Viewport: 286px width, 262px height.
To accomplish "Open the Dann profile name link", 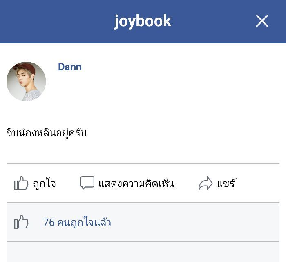I will (69, 67).
